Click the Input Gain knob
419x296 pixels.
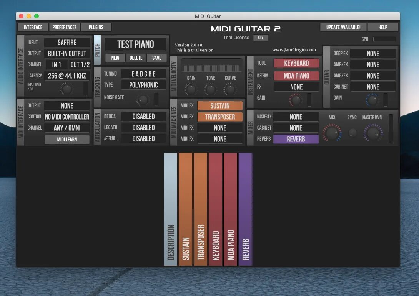tap(66, 89)
